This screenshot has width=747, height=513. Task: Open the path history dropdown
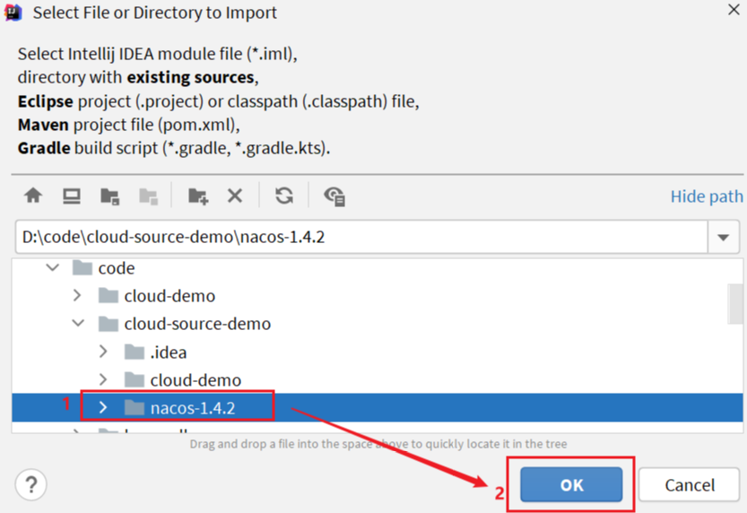(x=723, y=237)
